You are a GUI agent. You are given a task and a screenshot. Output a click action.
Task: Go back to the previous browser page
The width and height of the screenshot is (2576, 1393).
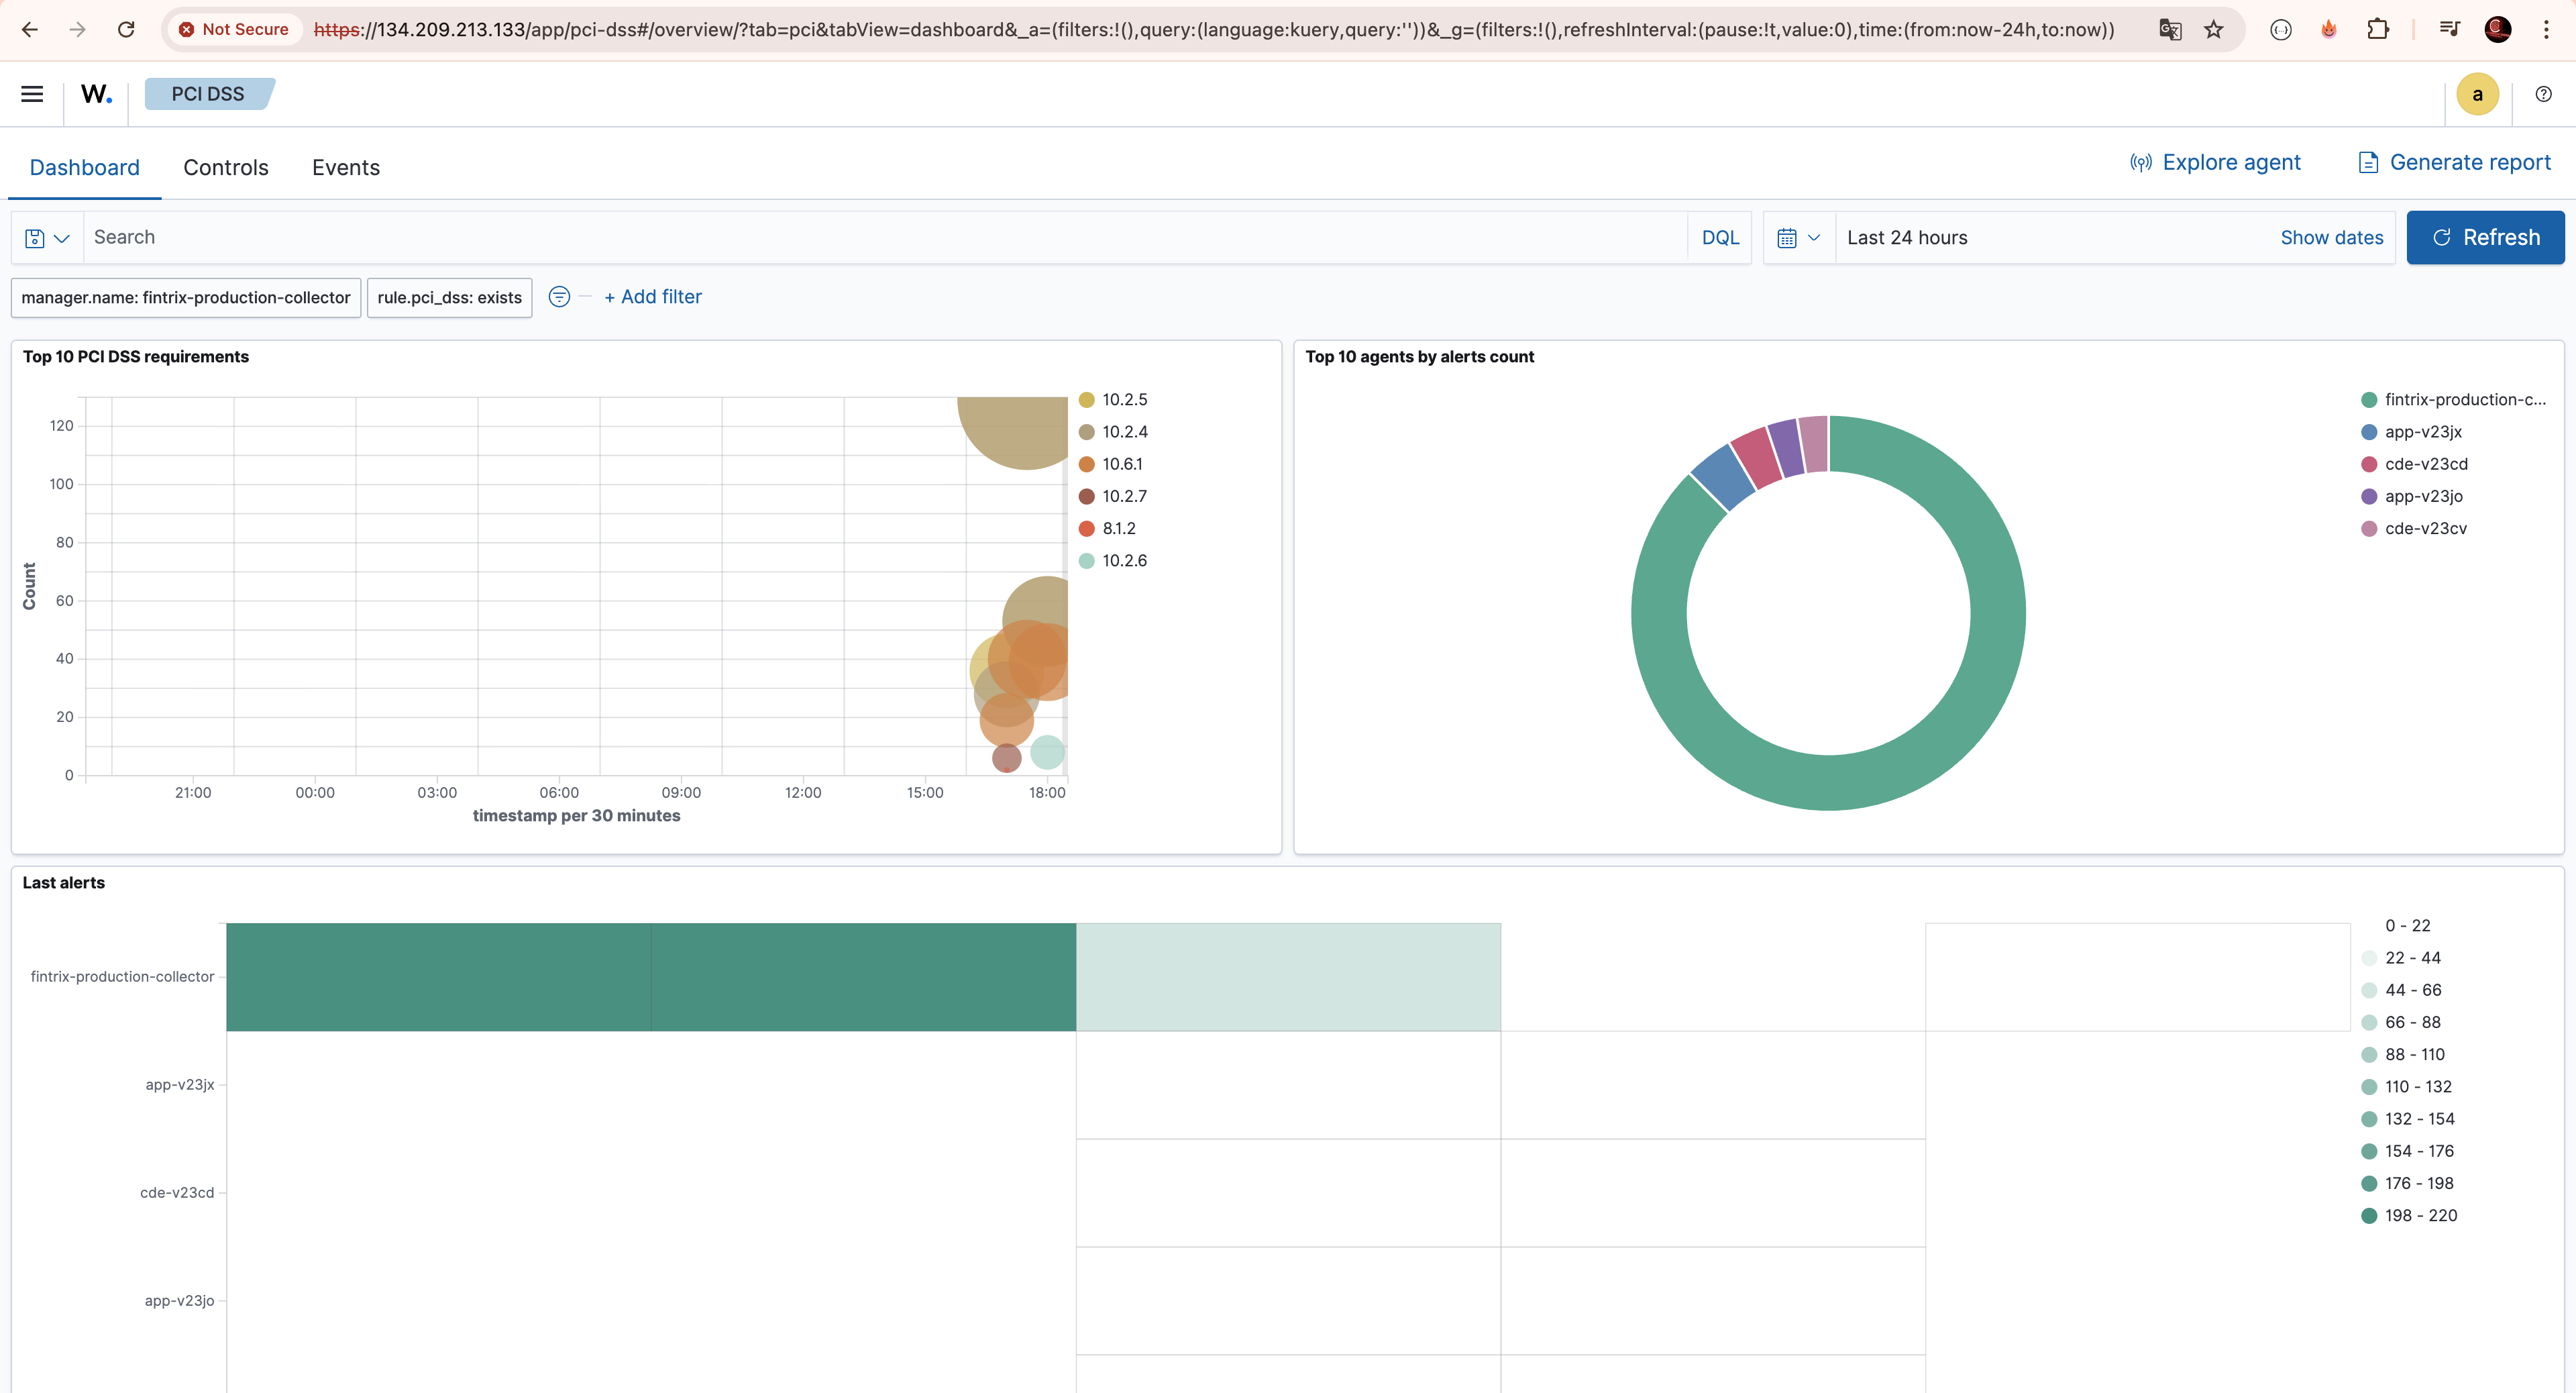click(30, 30)
